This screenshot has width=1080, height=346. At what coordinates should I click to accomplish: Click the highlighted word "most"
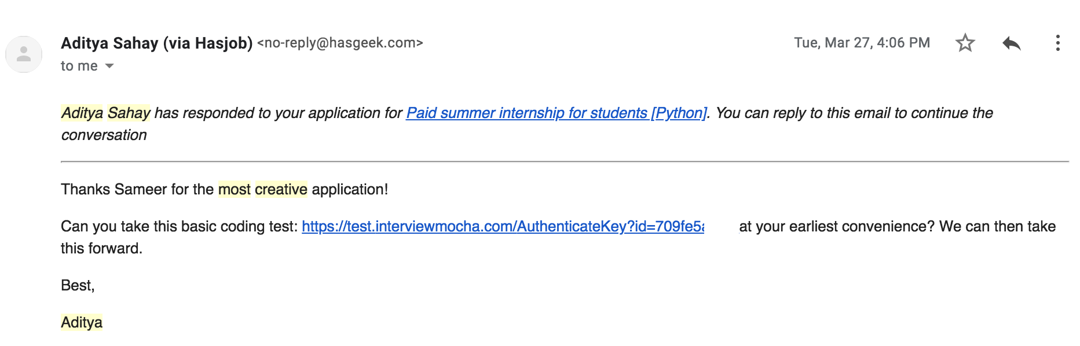point(234,189)
